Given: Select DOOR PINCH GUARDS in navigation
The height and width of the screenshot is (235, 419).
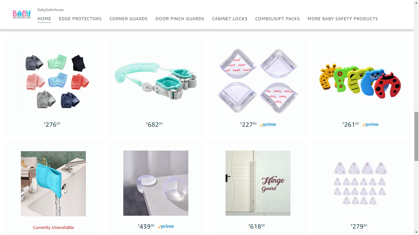Looking at the screenshot, I should (180, 19).
